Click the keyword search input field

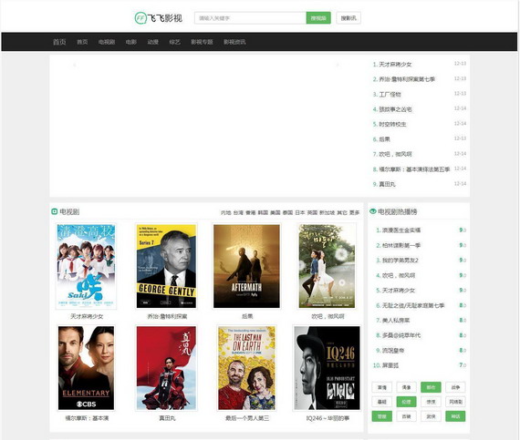click(x=250, y=18)
